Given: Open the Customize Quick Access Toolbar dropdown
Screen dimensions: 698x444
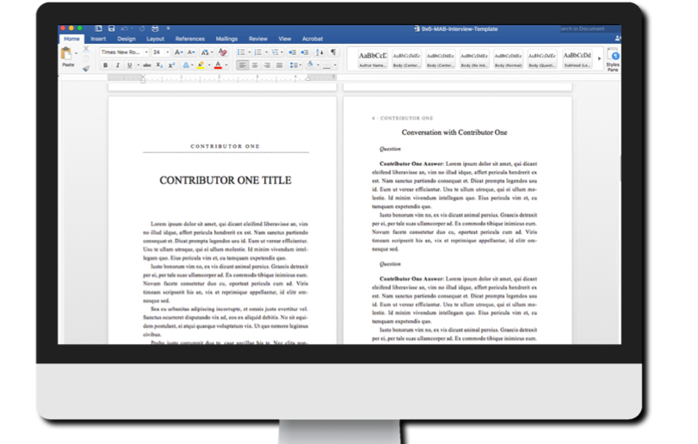Looking at the screenshot, I should click(169, 28).
